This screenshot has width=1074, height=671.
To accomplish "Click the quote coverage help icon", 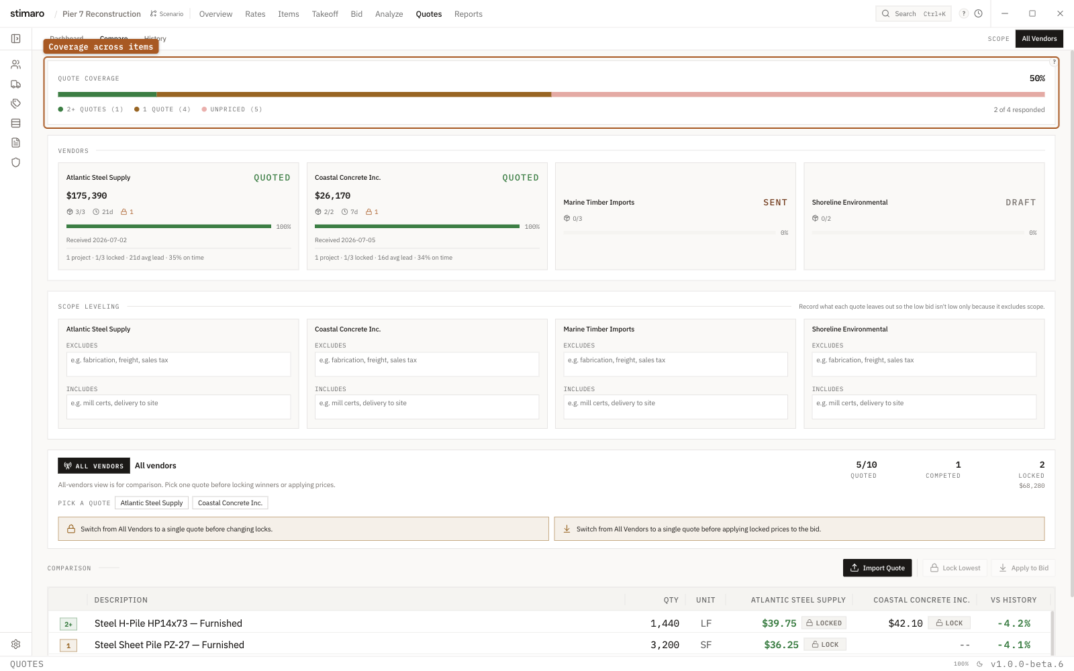I will click(x=1054, y=62).
